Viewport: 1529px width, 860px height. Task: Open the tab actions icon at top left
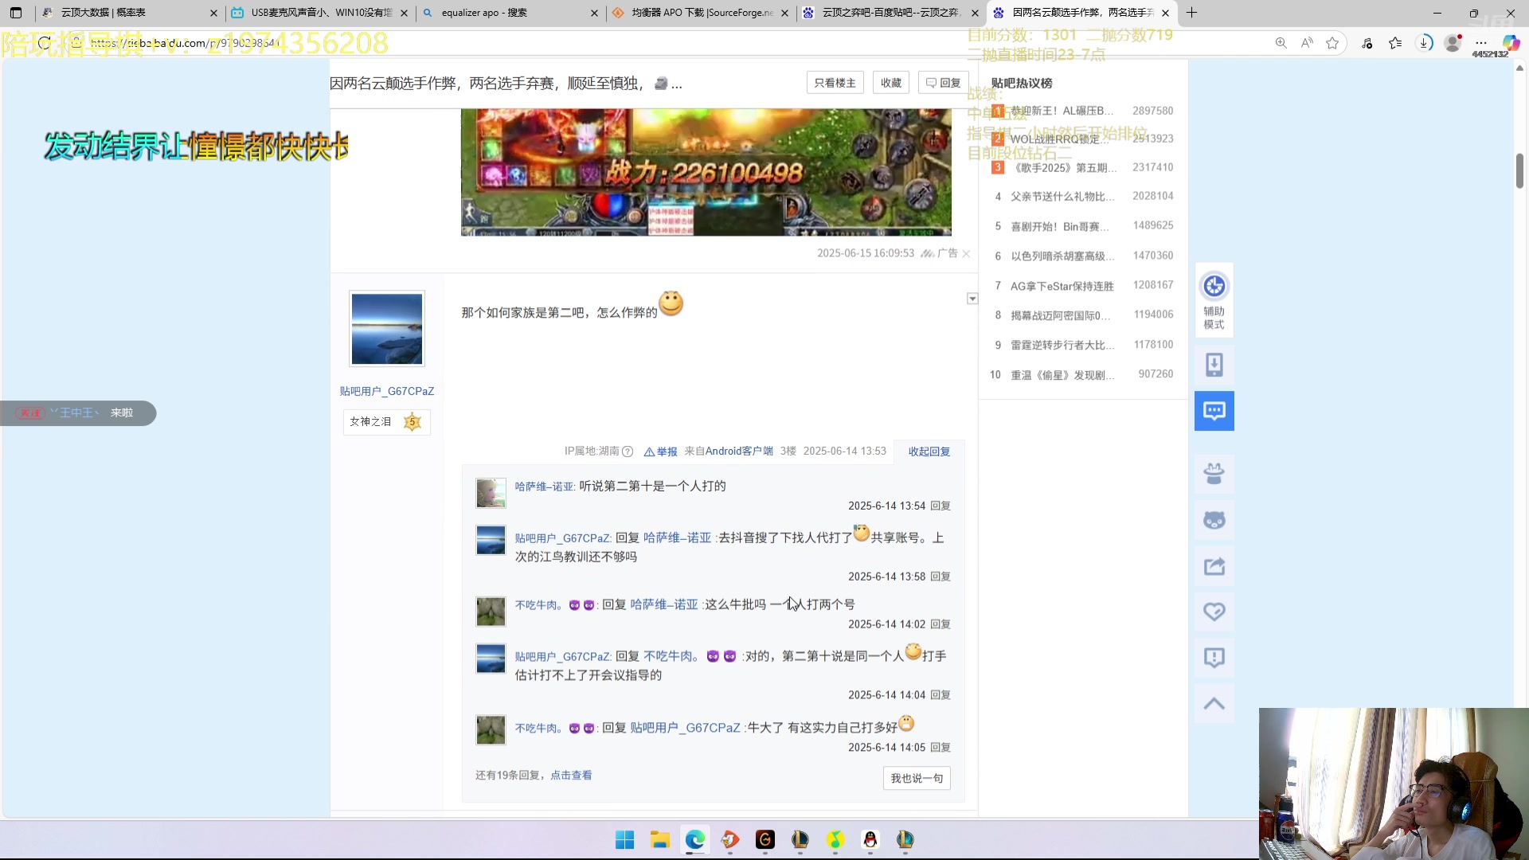(16, 13)
